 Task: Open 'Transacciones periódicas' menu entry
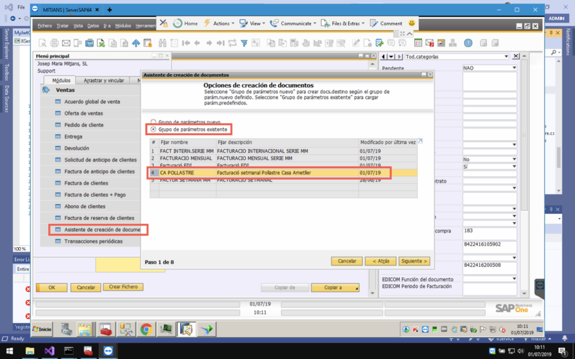(x=94, y=241)
